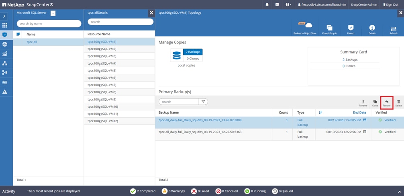Click the 0 Running jobs status
The width and height of the screenshot is (404, 196).
(x=255, y=191)
